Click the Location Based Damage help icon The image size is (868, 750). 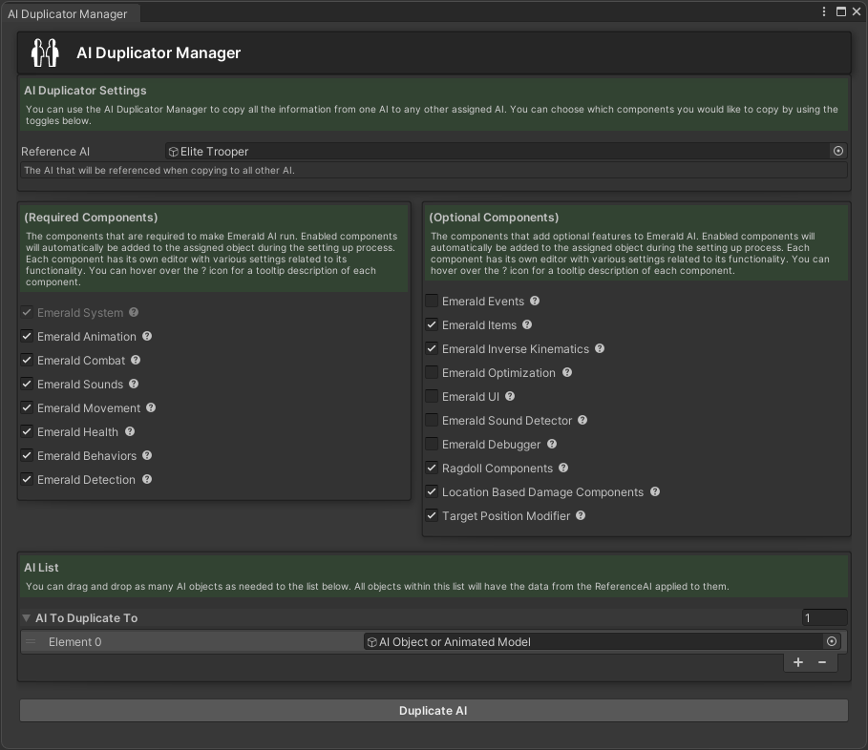655,491
